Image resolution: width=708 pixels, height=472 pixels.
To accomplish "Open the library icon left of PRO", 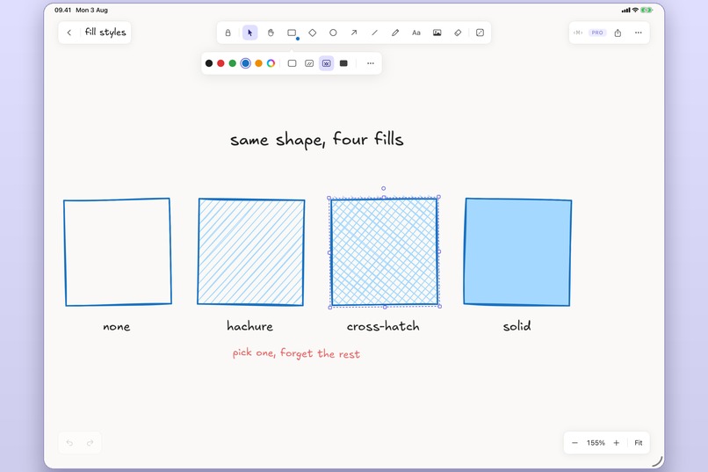I will coord(578,33).
